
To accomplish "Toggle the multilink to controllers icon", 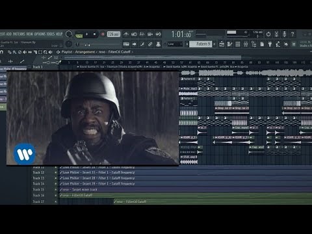I will 150,44.
